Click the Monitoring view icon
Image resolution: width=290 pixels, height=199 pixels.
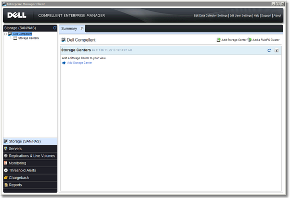pyautogui.click(x=6, y=163)
